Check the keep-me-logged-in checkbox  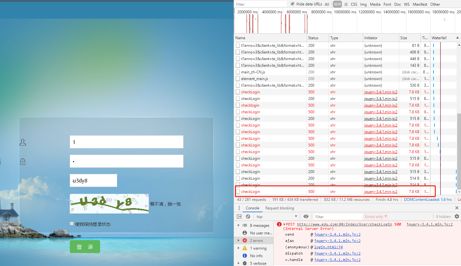pos(72,224)
